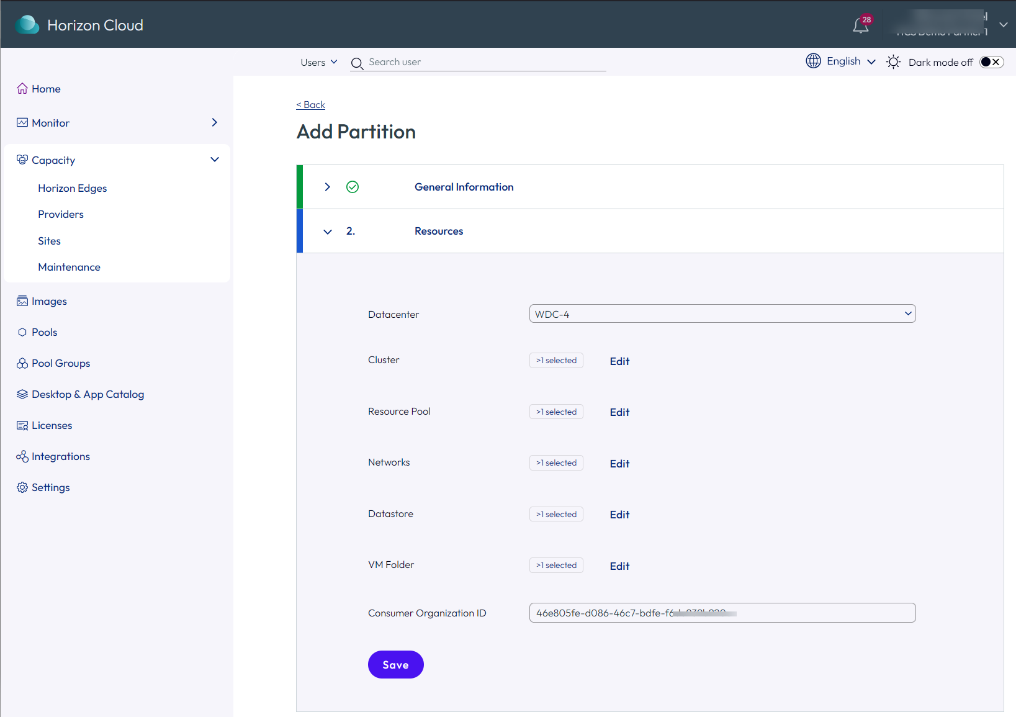Click the search magnifier icon
Viewport: 1016px width, 717px height.
click(x=357, y=63)
